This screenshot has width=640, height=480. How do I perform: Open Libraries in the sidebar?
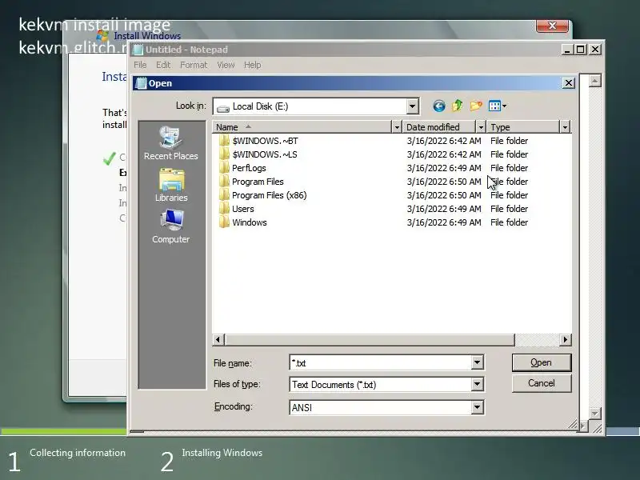pyautogui.click(x=171, y=186)
